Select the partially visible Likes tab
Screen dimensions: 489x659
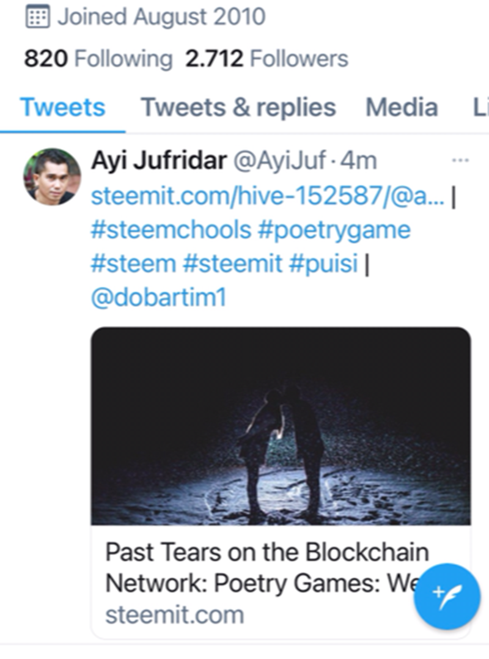(x=480, y=107)
